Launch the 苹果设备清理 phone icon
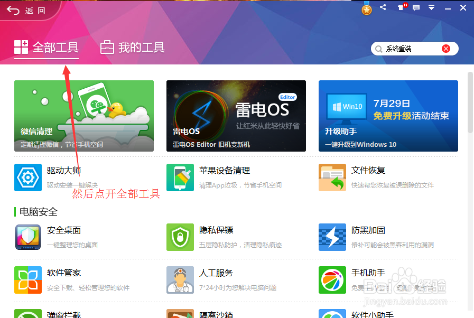This screenshot has height=318, width=474. (x=180, y=177)
